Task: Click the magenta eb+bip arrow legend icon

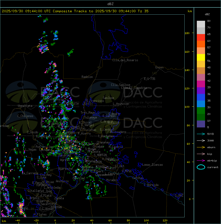Action: [x=201, y=161]
